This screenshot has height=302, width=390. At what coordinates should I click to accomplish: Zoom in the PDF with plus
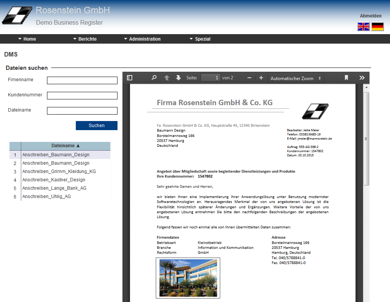click(x=261, y=78)
